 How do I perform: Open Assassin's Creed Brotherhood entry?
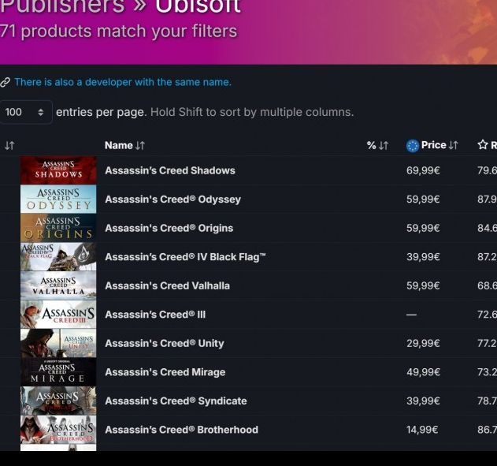click(x=181, y=430)
